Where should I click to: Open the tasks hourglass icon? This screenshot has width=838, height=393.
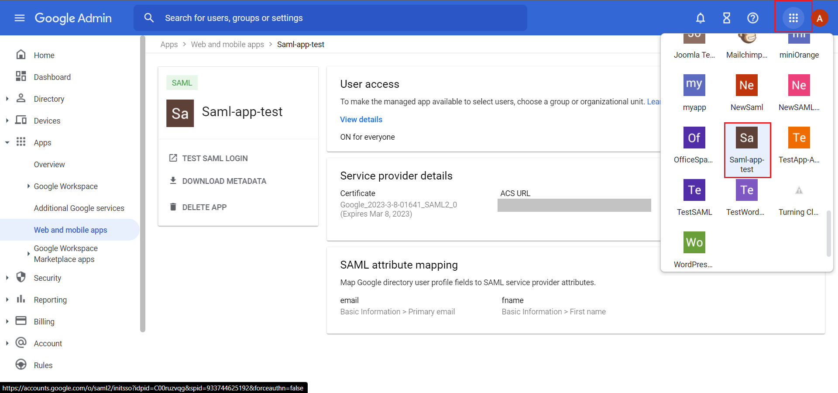[727, 18]
